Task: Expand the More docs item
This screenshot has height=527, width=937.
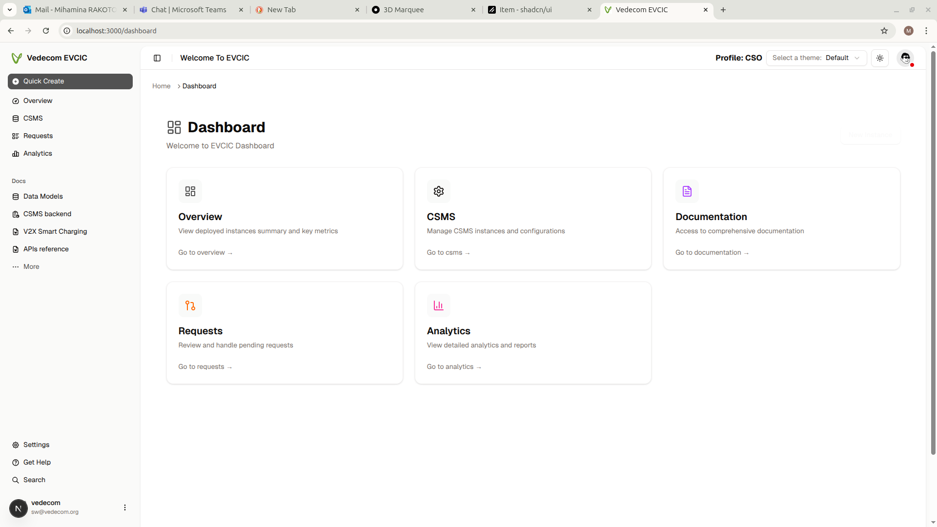Action: coord(31,267)
